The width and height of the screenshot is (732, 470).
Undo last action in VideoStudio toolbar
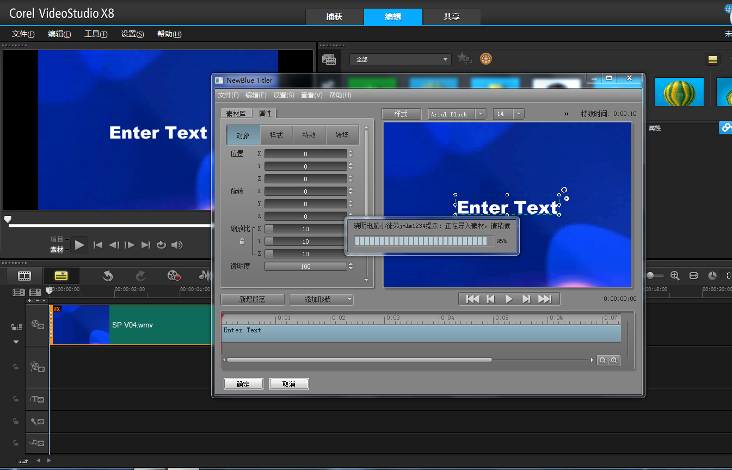[x=108, y=276]
